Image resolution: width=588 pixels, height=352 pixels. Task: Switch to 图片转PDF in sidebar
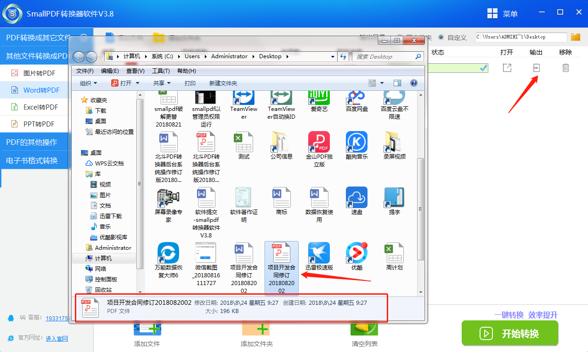[34, 73]
